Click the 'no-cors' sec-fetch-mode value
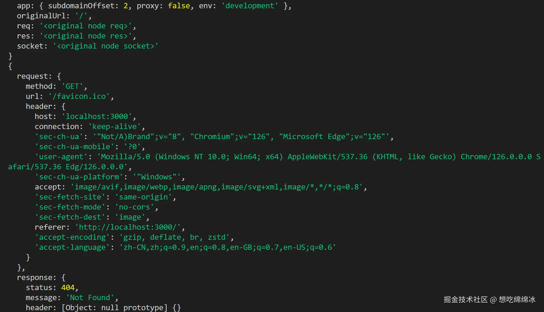The height and width of the screenshot is (312, 544). coord(134,207)
